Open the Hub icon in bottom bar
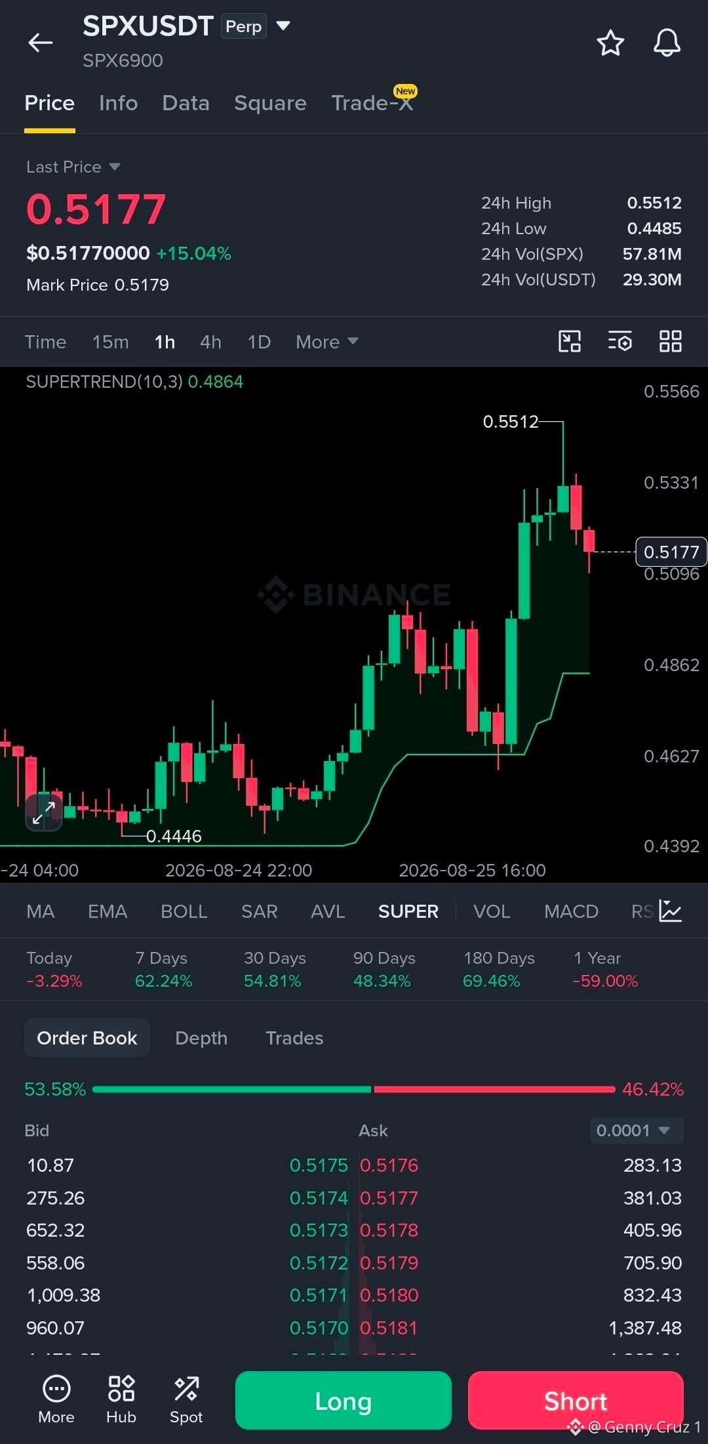Screen dimensions: 708x1444 [x=121, y=1399]
